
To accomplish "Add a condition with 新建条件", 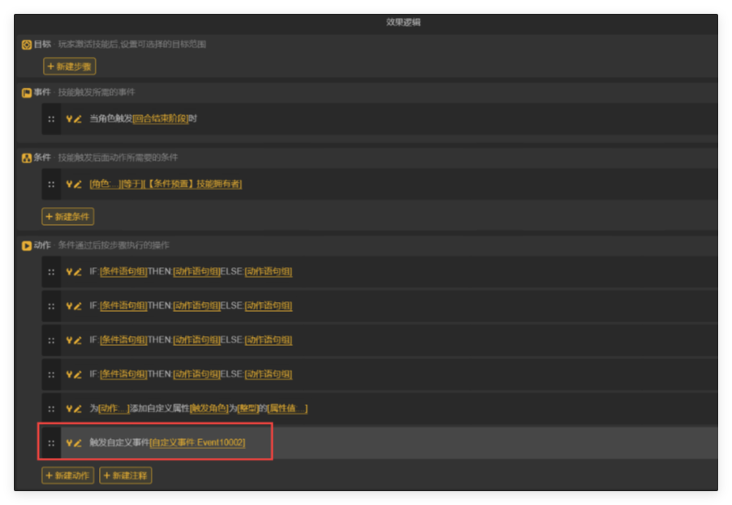I will point(68,217).
